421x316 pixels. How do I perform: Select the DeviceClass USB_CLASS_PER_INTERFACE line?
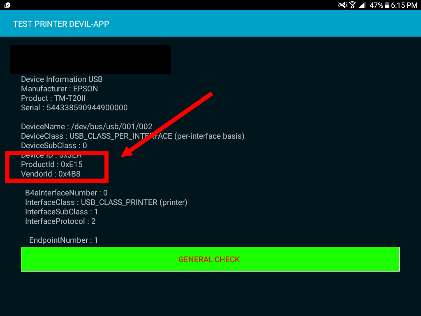tap(133, 136)
